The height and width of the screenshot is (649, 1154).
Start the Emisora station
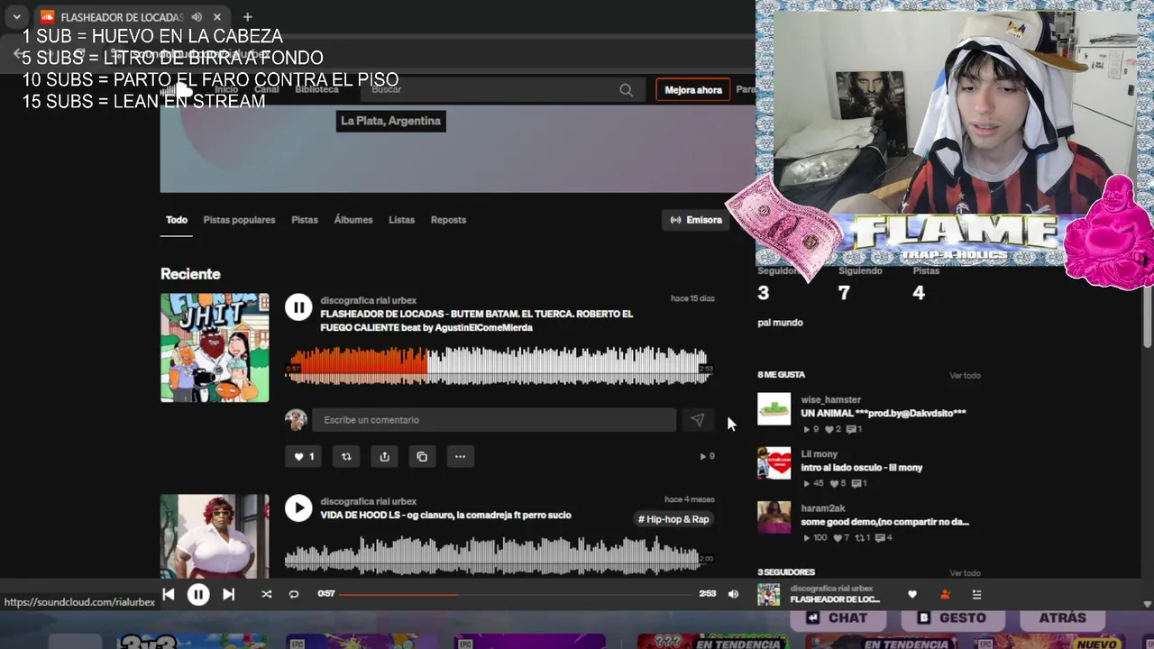(x=695, y=220)
